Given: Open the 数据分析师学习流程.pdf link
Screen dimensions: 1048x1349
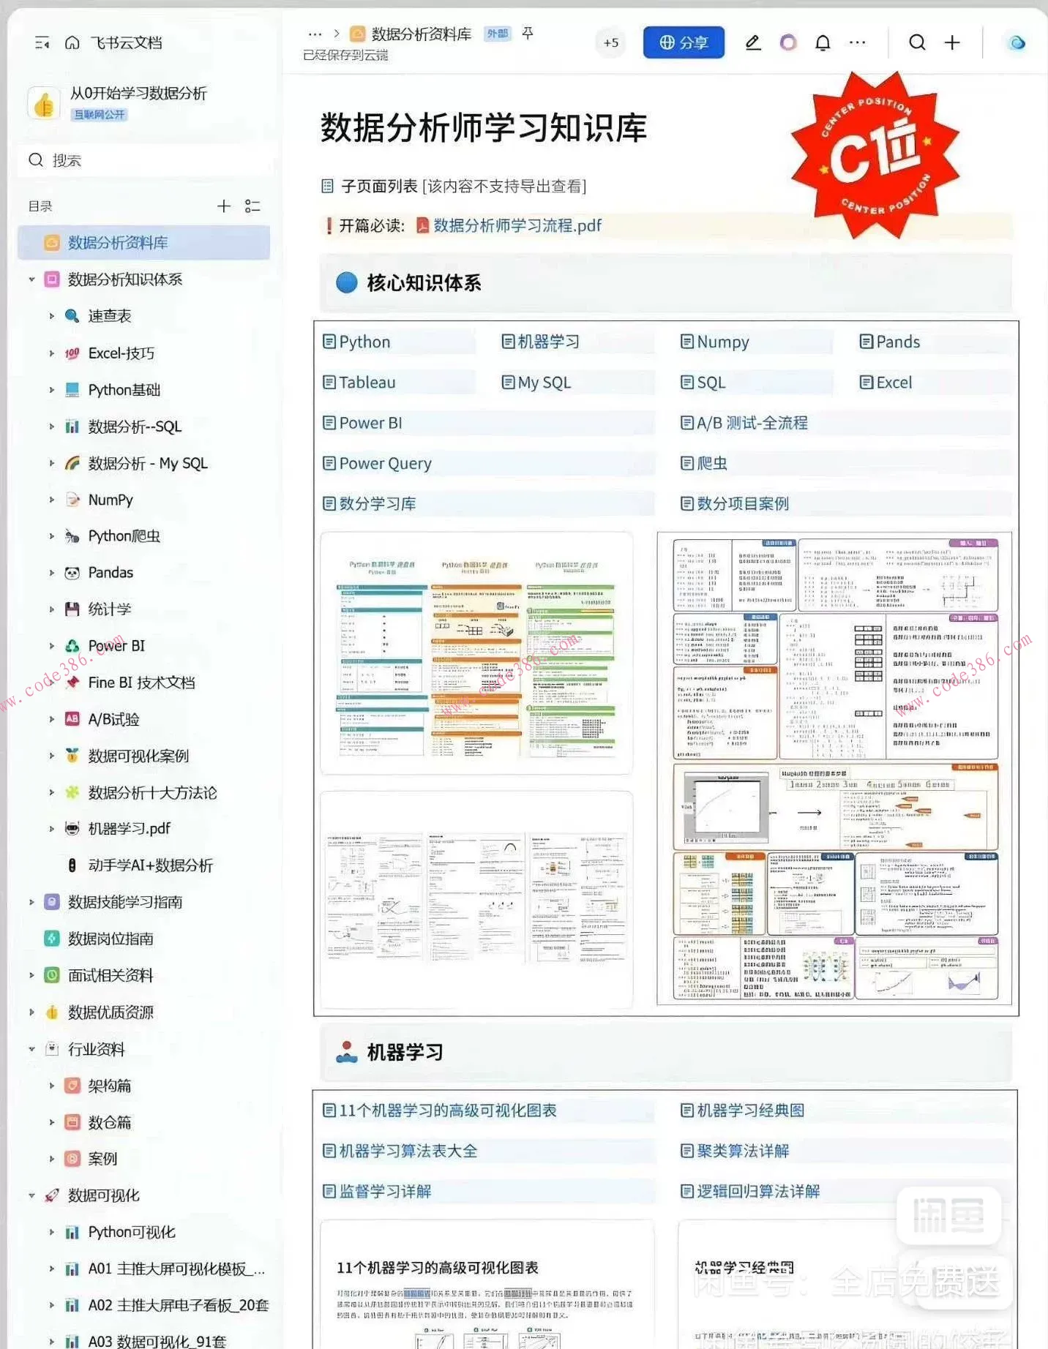Looking at the screenshot, I should [517, 225].
